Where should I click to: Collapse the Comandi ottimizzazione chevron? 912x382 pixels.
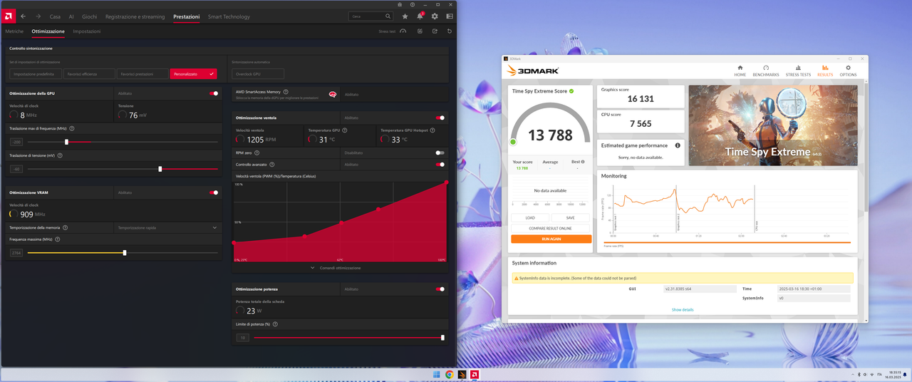(x=312, y=268)
